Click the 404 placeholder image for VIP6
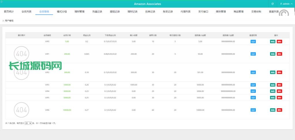 (21, 110)
